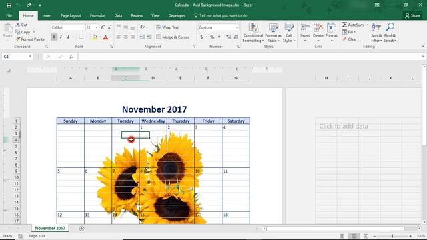The width and height of the screenshot is (427, 240).
Task: Switch to the View tab
Action: (x=155, y=15)
